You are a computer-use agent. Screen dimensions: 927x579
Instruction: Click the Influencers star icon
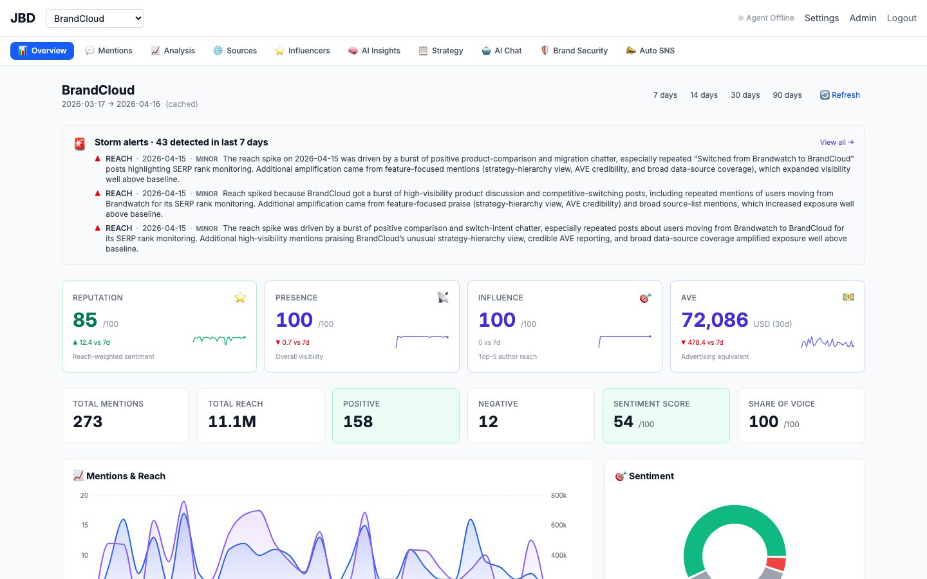pyautogui.click(x=279, y=51)
